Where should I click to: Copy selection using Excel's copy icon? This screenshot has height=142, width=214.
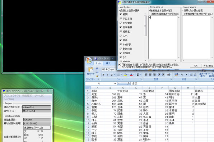97,72
